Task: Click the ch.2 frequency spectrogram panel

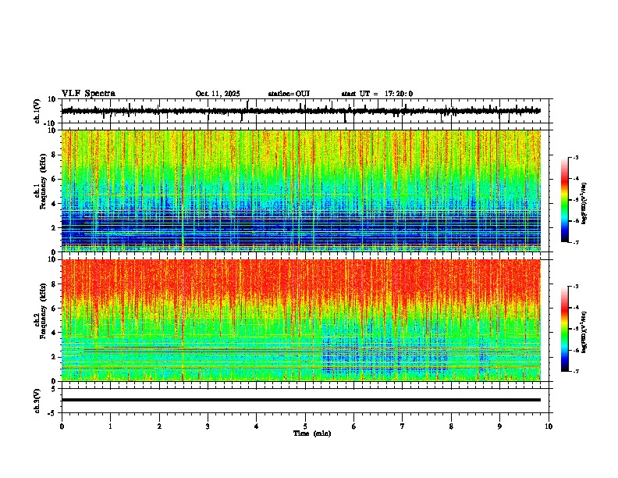Action: 300,320
